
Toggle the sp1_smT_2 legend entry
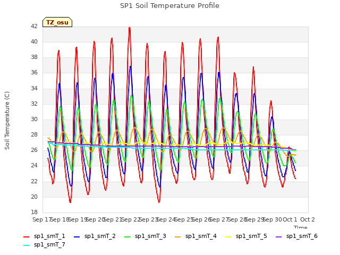(x=95, y=236)
